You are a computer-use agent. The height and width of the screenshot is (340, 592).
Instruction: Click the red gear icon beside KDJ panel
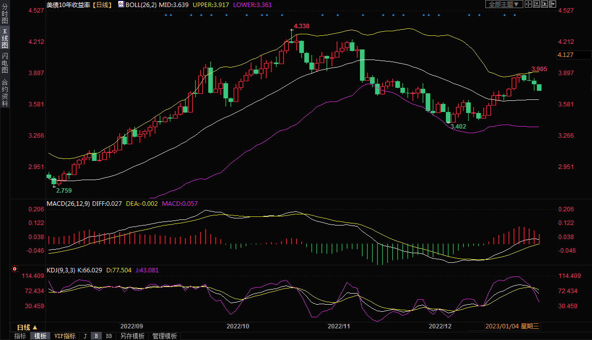click(15, 270)
